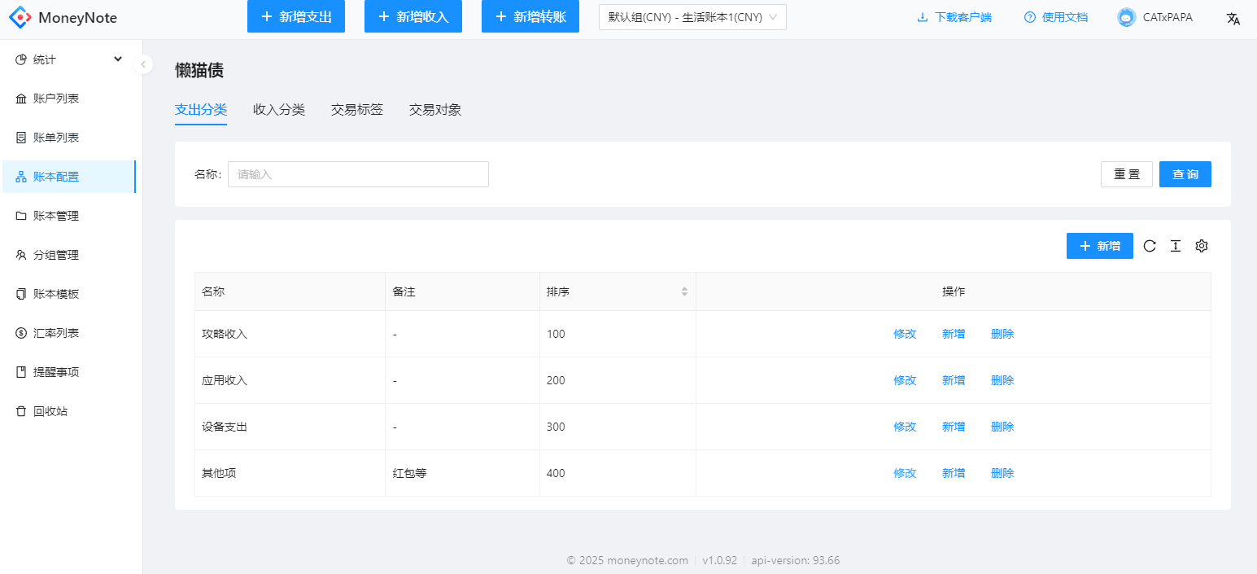Click the 账本管理 folder icon
The width and height of the screenshot is (1257, 574).
pos(21,216)
